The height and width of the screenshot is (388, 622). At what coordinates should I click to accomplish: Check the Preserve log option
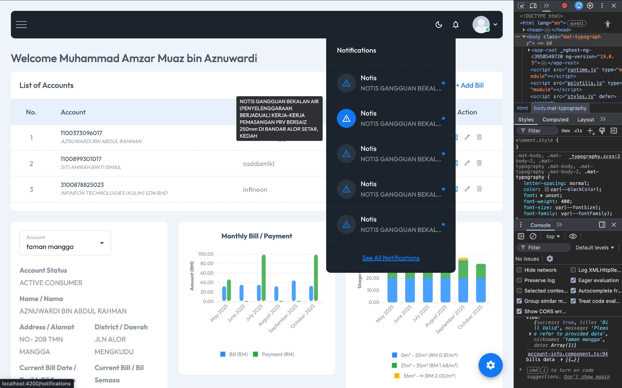(x=519, y=280)
